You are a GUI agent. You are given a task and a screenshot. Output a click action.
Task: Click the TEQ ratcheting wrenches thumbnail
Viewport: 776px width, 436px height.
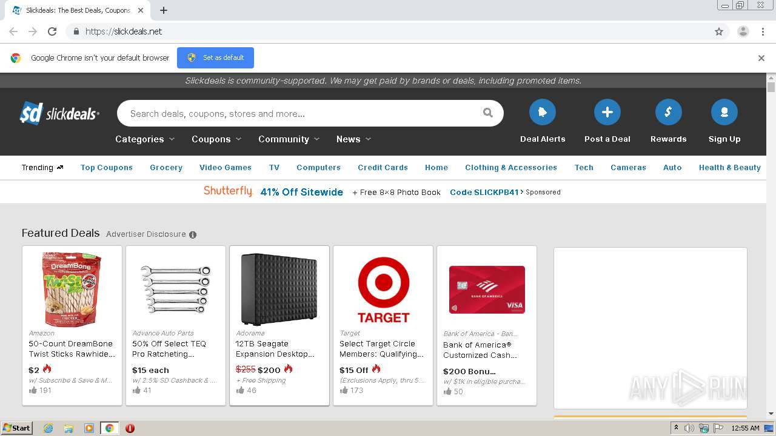tap(176, 289)
